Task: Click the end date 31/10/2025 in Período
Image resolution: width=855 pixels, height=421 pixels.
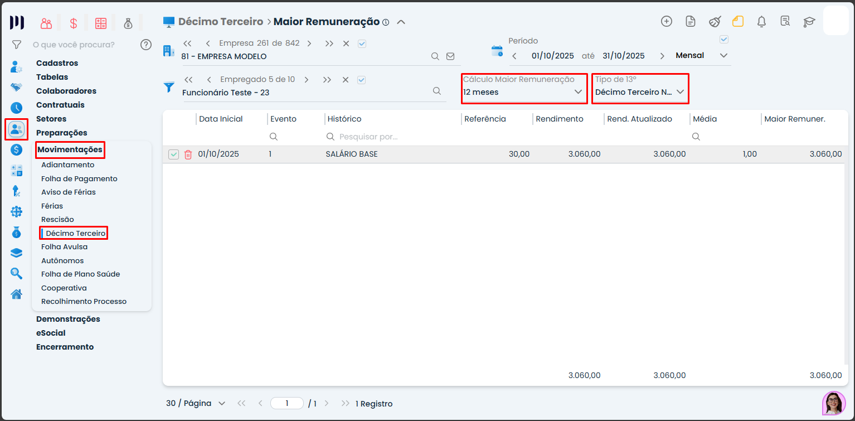Action: click(624, 56)
